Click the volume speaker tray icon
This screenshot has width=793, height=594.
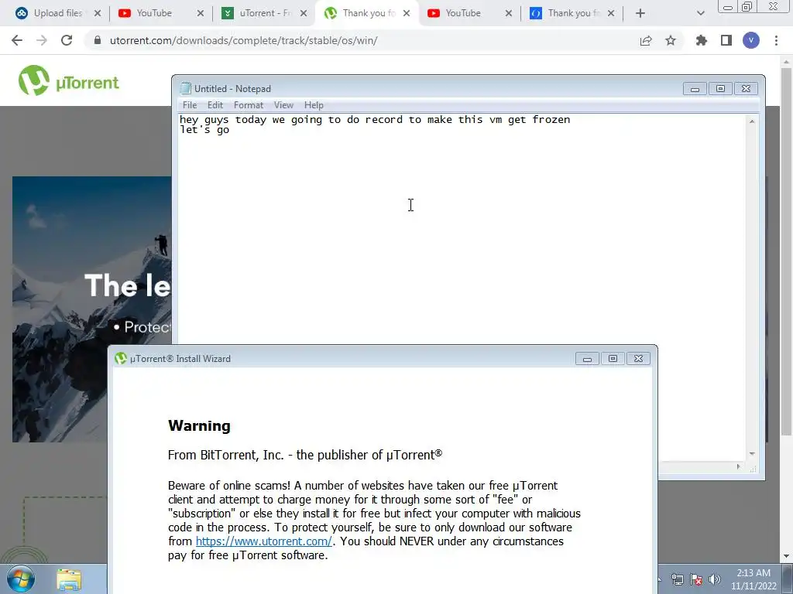pyautogui.click(x=714, y=579)
